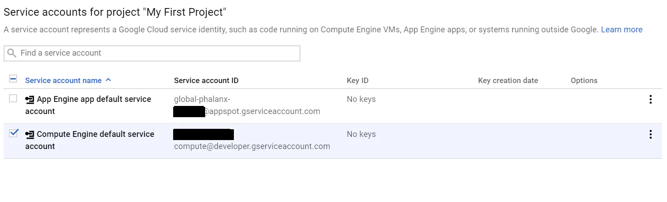Screen dimensions: 667x202
Task: Click the Options column header
Action: coord(584,81)
